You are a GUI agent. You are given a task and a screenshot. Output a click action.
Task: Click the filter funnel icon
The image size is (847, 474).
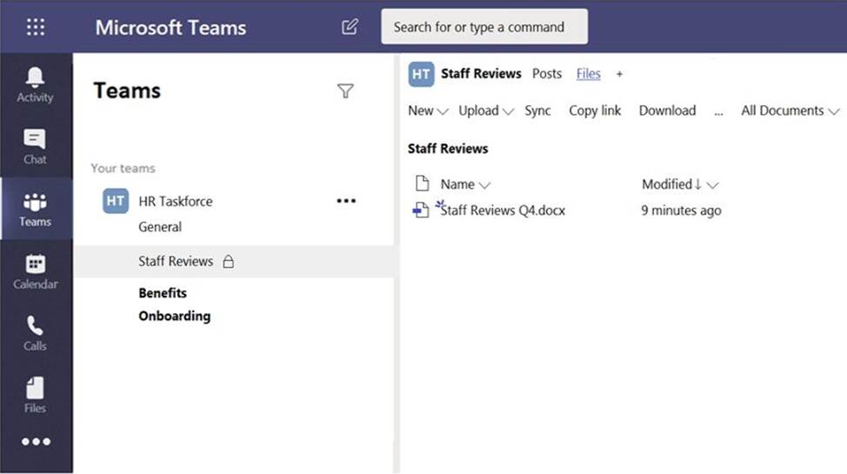pyautogui.click(x=345, y=91)
